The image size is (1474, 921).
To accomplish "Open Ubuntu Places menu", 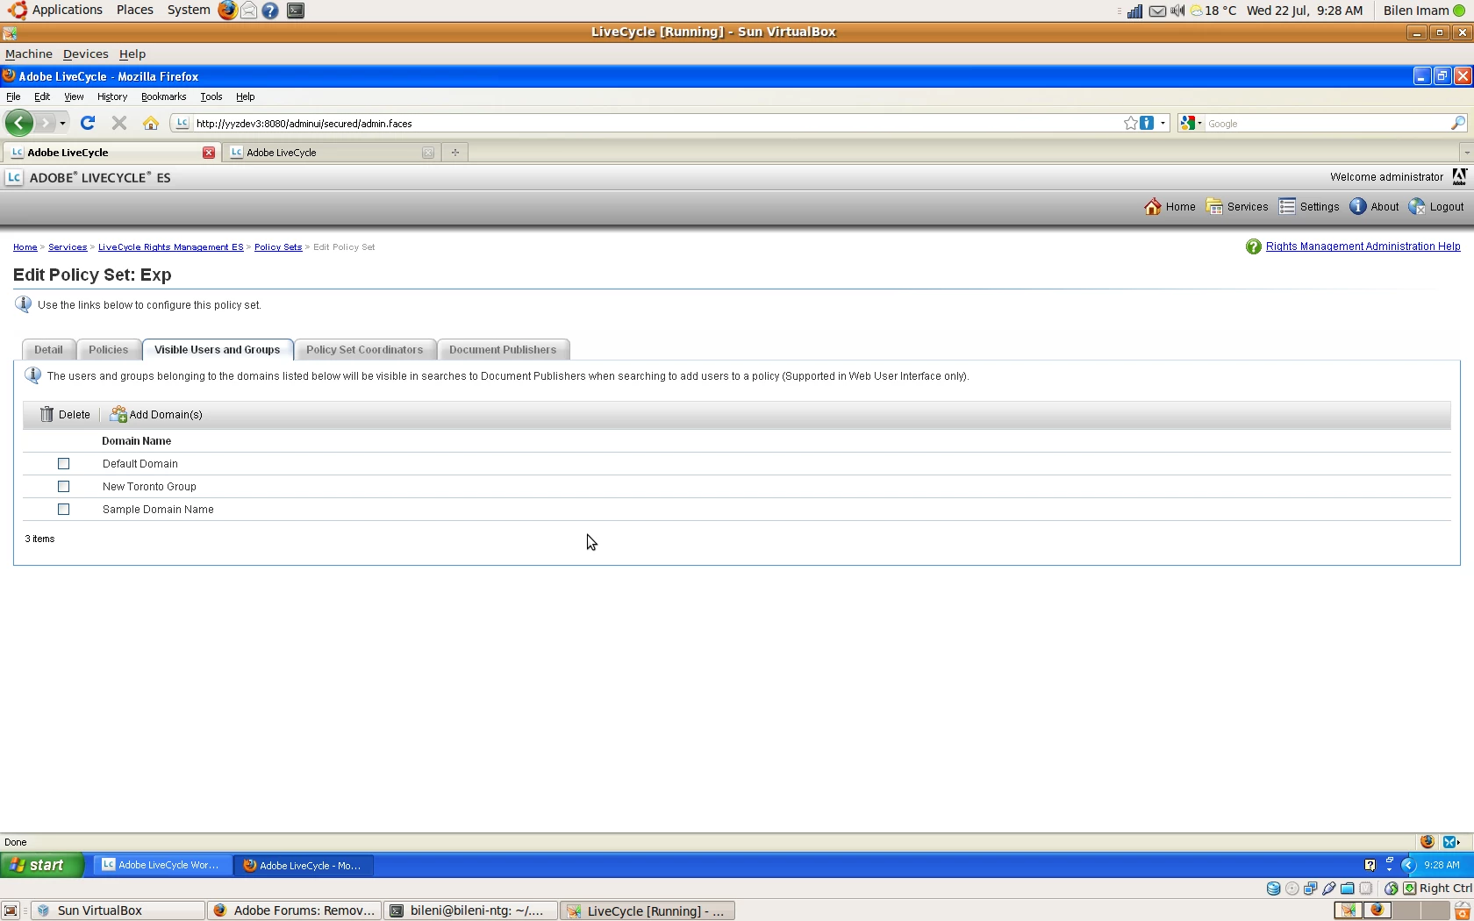I will pyautogui.click(x=134, y=11).
